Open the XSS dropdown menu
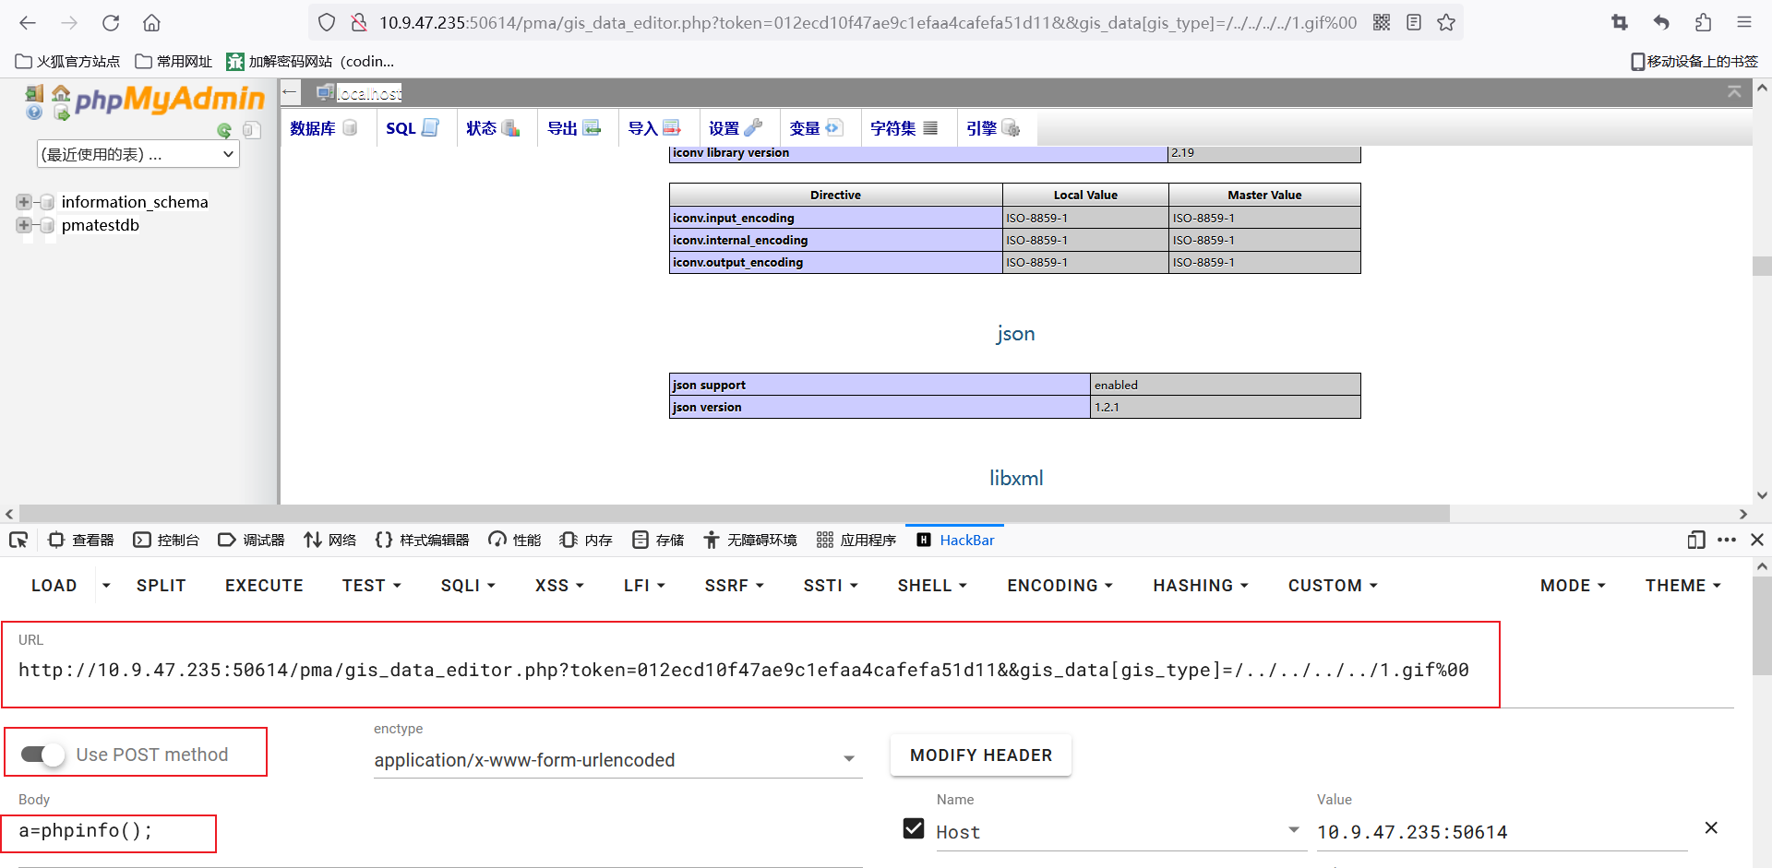The image size is (1772, 868). [x=559, y=586]
